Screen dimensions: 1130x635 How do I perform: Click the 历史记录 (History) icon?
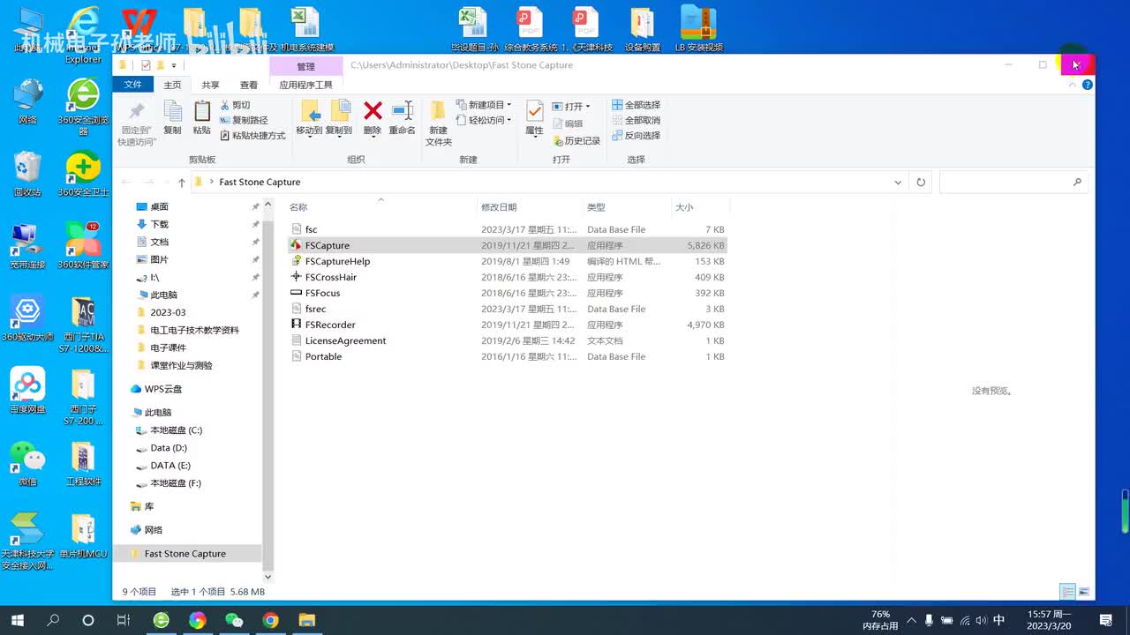pyautogui.click(x=558, y=140)
